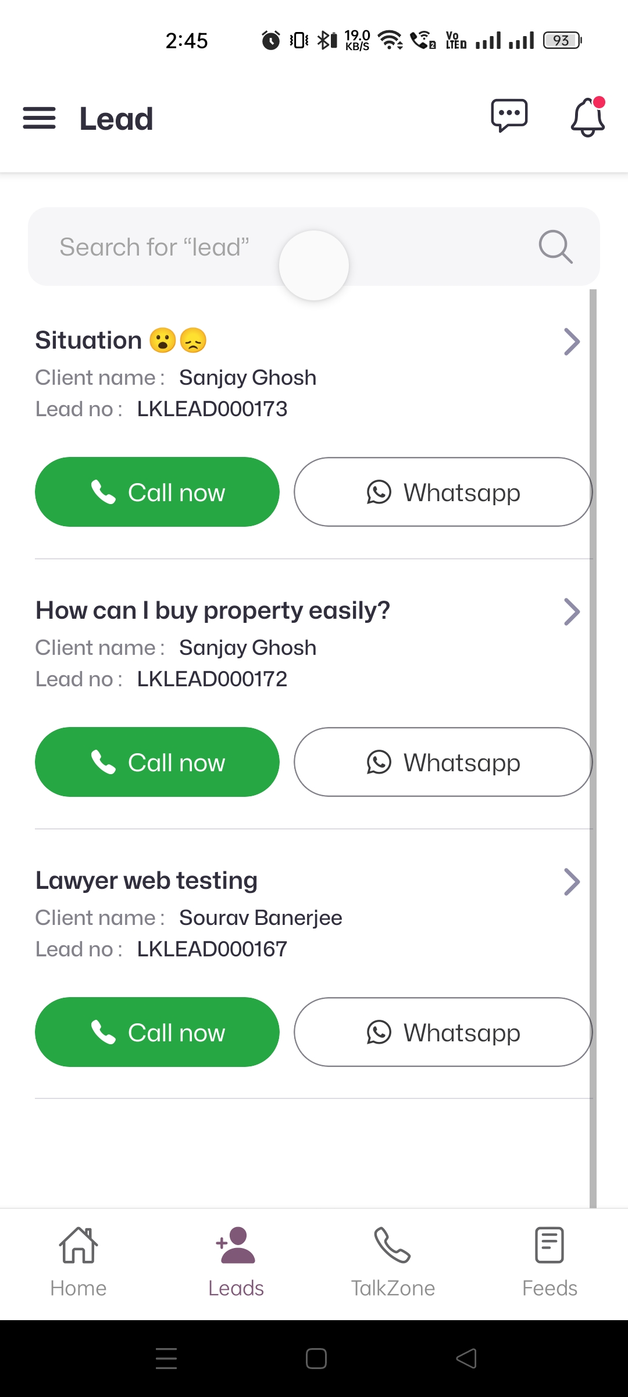Whatsapp Sourav Banerjee about Lawyer web testing
The height and width of the screenshot is (1397, 628).
[x=443, y=1032]
